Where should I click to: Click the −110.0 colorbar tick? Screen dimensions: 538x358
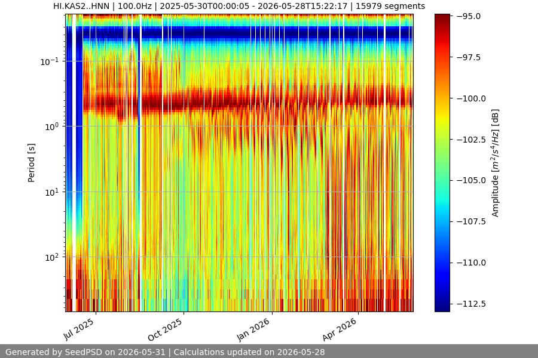(471, 263)
